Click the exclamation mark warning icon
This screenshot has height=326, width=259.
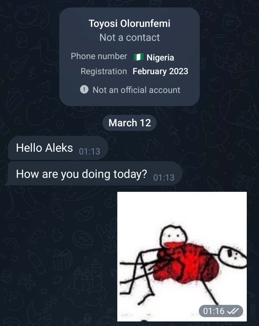point(84,90)
